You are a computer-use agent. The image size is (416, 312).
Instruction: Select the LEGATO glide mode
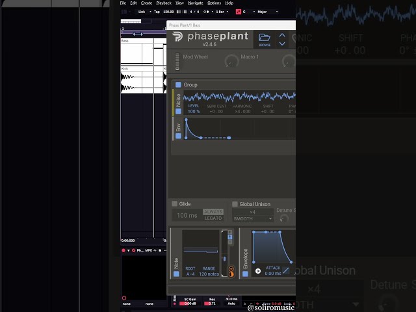(213, 218)
